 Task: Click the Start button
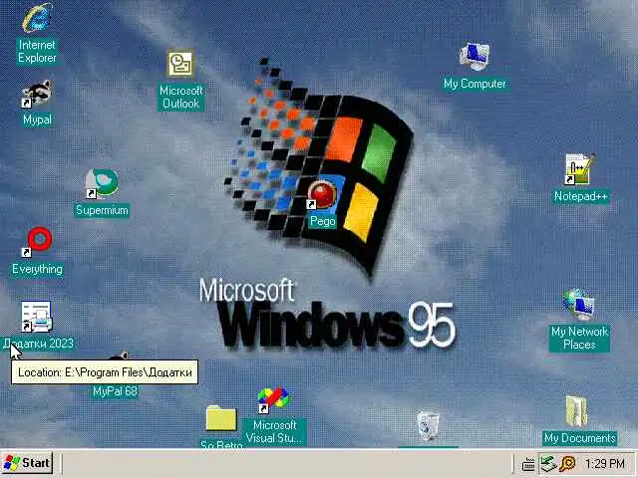tap(28, 463)
